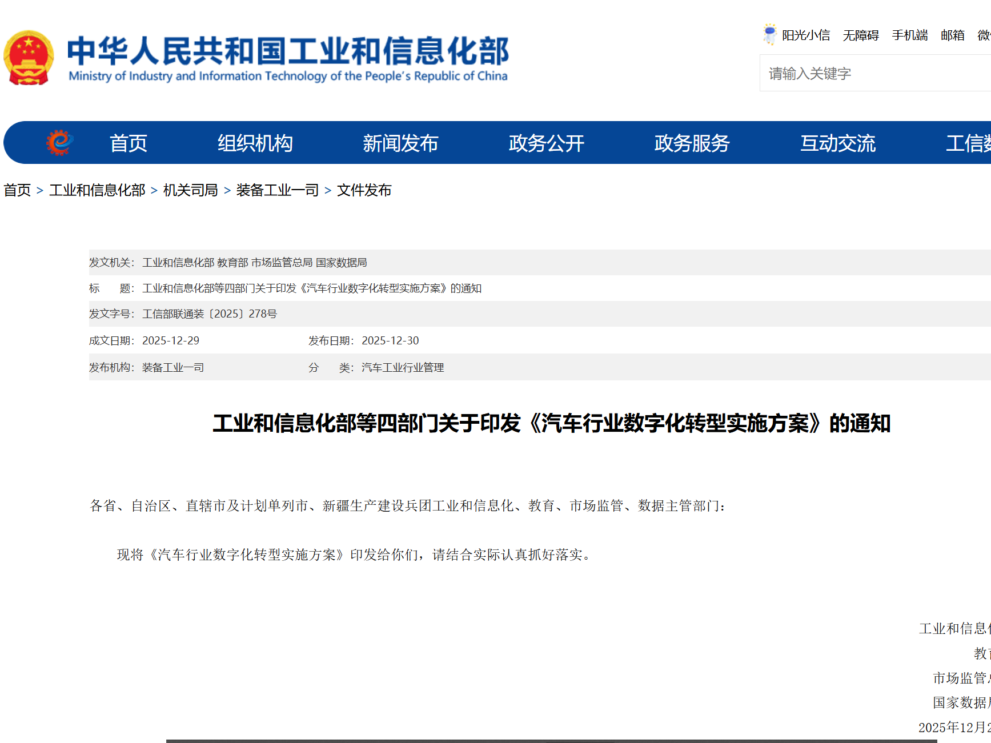Open the 邮箱 mailbox entry
991x743 pixels.
pyautogui.click(x=952, y=35)
